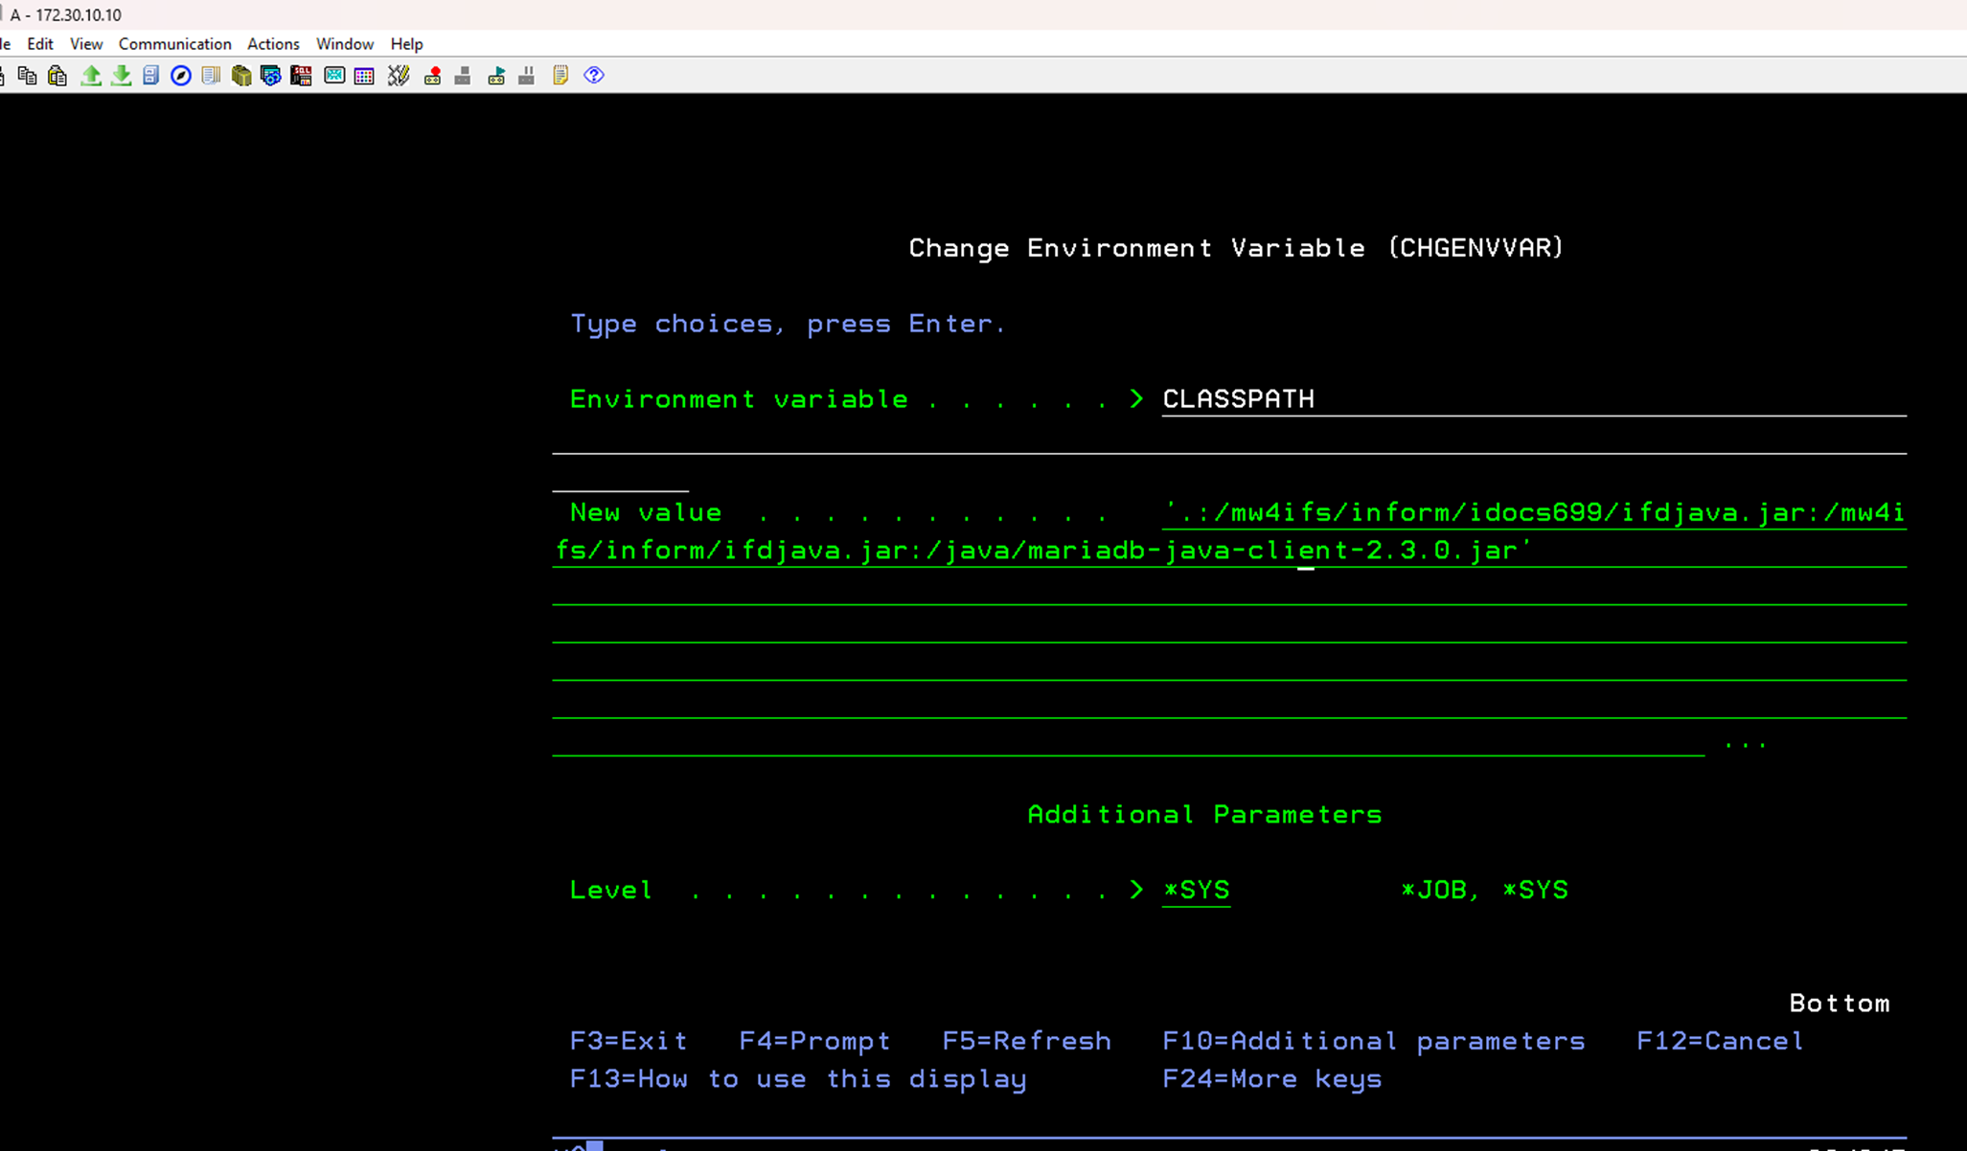
Task: Play macro with green flag icon
Action: click(x=496, y=76)
